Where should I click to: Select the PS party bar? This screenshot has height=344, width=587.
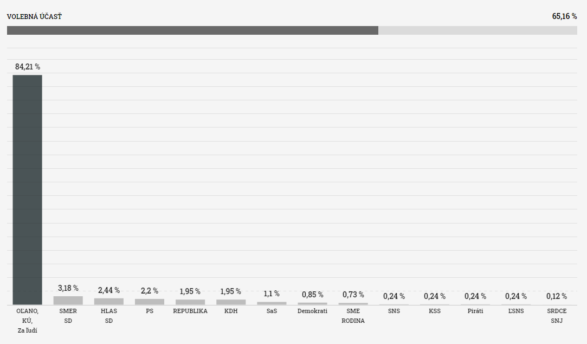click(x=150, y=302)
